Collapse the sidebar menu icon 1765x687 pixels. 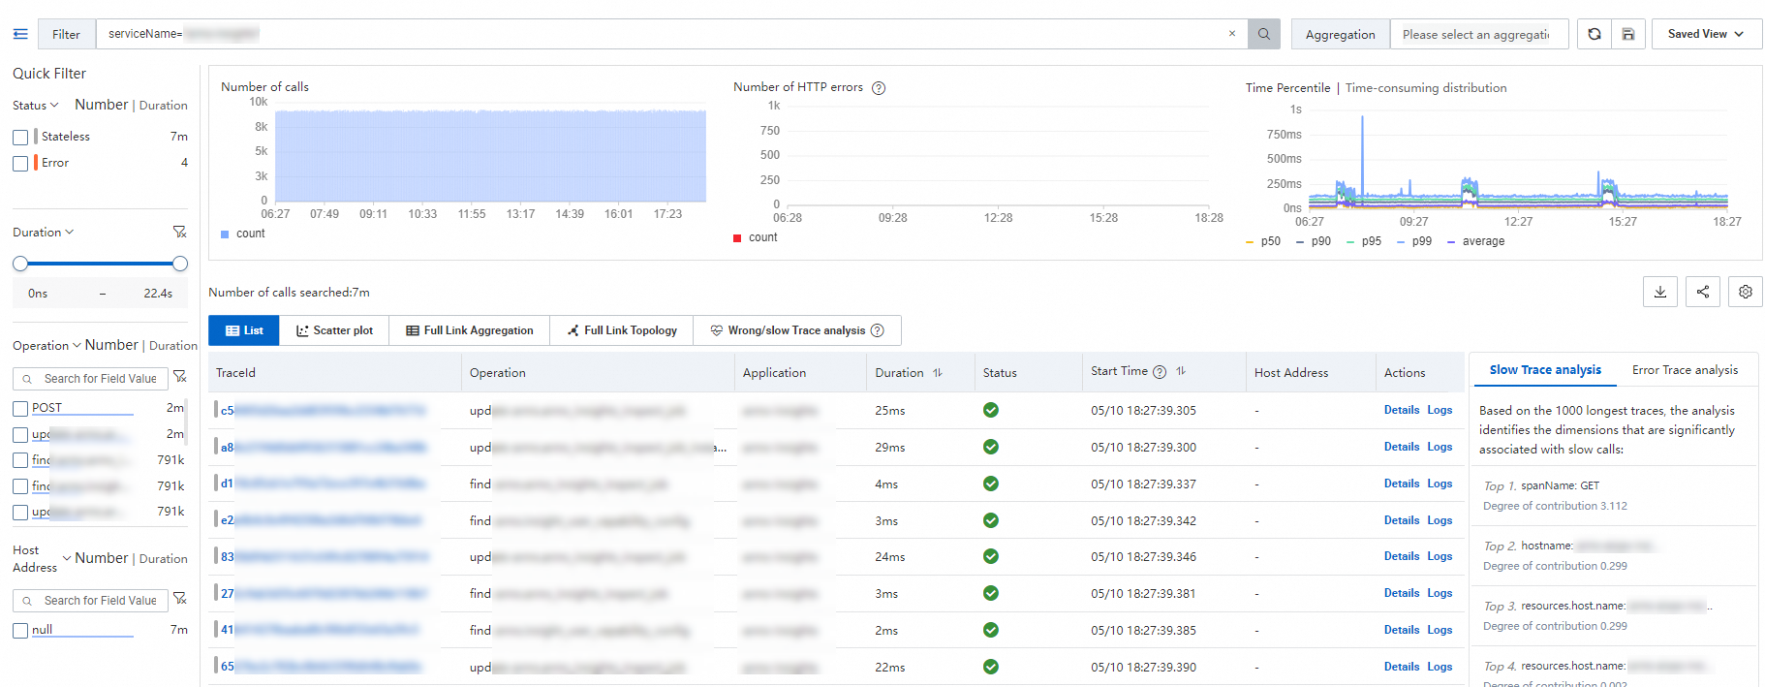tap(20, 34)
